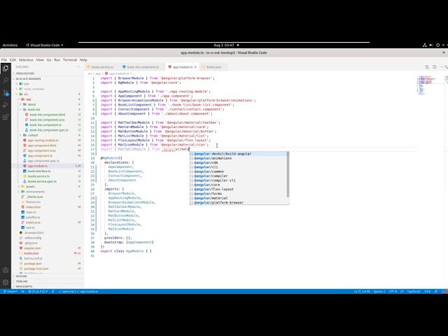Image resolution: width=448 pixels, height=336 pixels.
Task: Open the Help menu
Action: coord(83,59)
